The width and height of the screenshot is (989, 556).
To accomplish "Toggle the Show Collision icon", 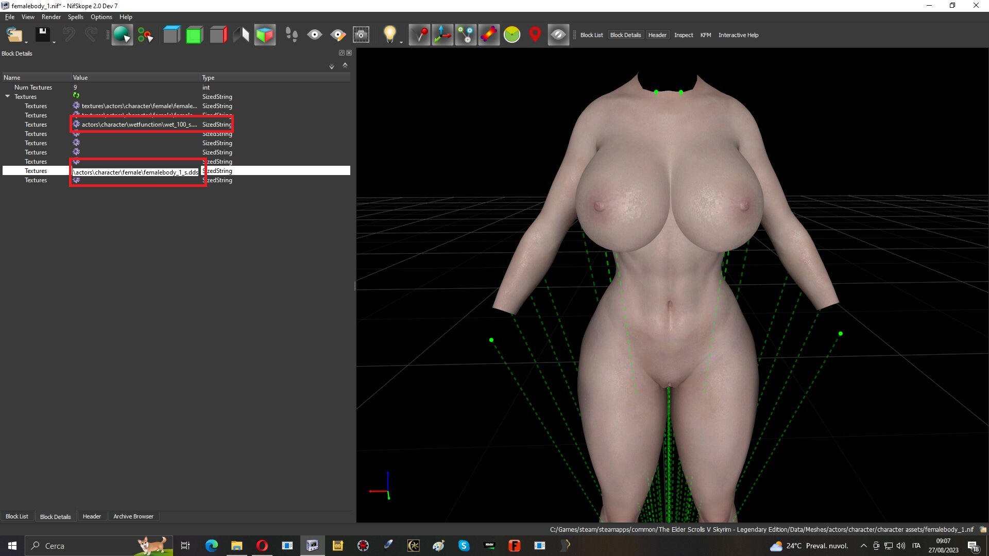I will (489, 35).
